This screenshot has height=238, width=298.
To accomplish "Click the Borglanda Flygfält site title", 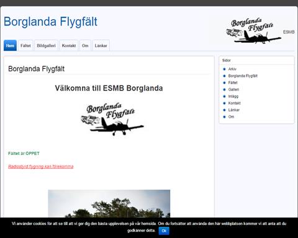I will point(50,22).
